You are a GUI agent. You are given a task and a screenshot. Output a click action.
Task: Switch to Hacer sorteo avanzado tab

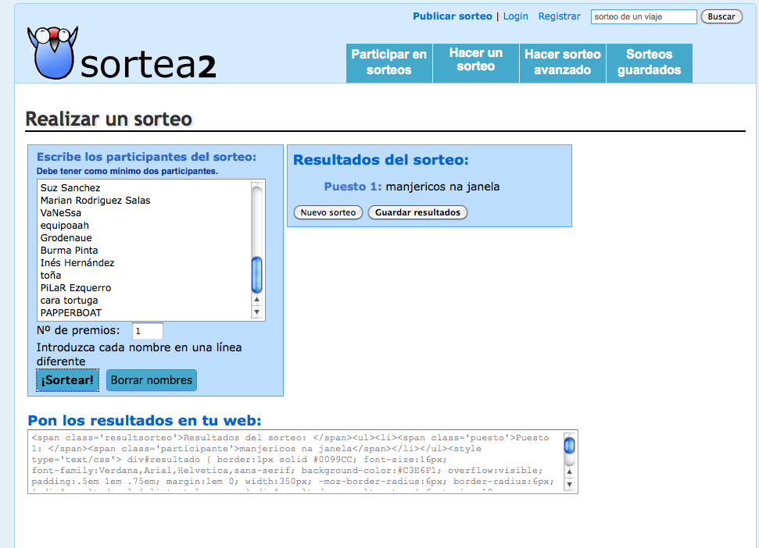tap(563, 62)
